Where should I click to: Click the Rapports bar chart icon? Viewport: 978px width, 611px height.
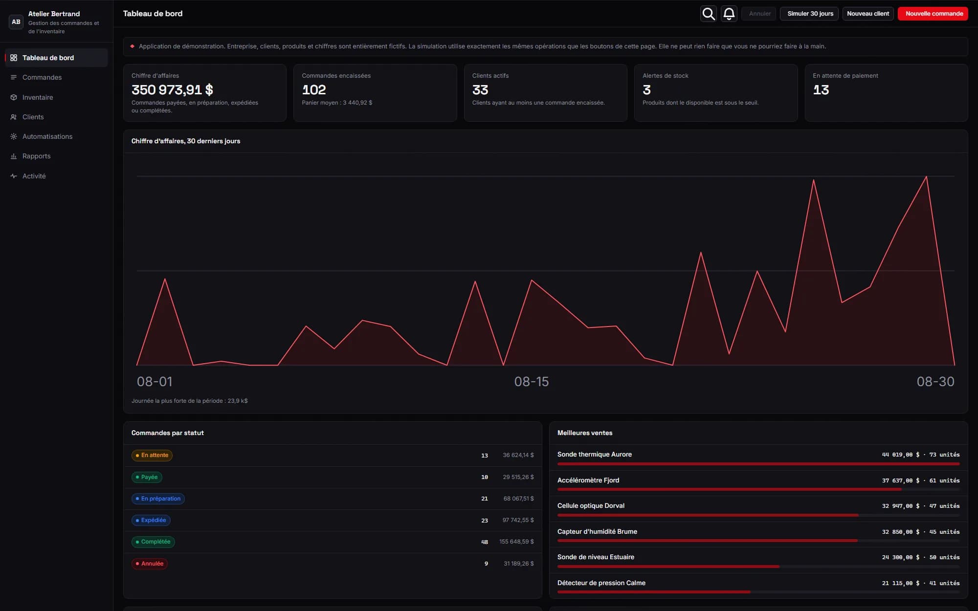coord(14,156)
